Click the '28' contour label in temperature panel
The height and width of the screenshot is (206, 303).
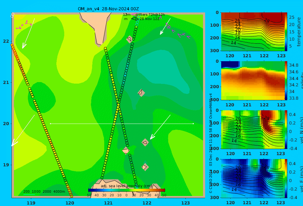267,21
